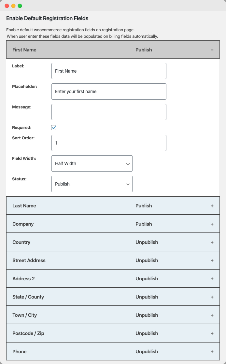Screen dimensions: 226x364
Task: Click the First Name header bar
Action: click(98, 50)
